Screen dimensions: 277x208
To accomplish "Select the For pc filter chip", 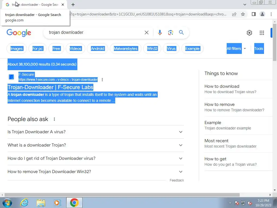I will [x=37, y=48].
